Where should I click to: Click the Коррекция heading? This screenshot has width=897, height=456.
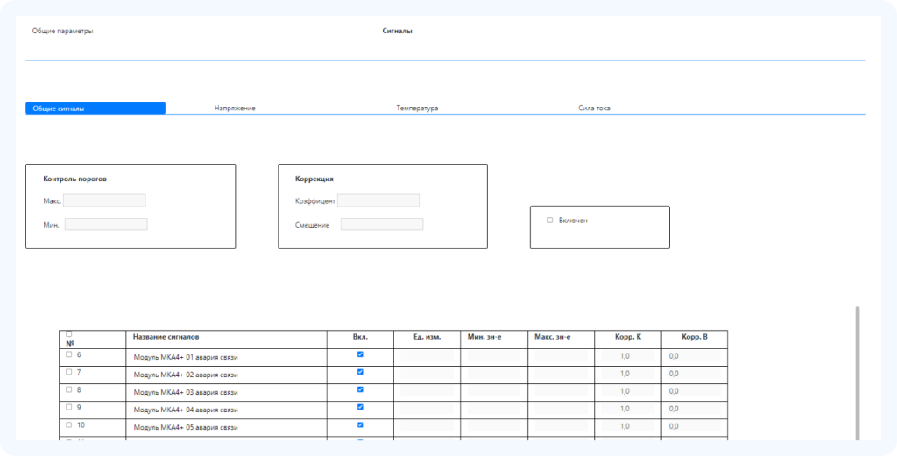click(x=314, y=179)
